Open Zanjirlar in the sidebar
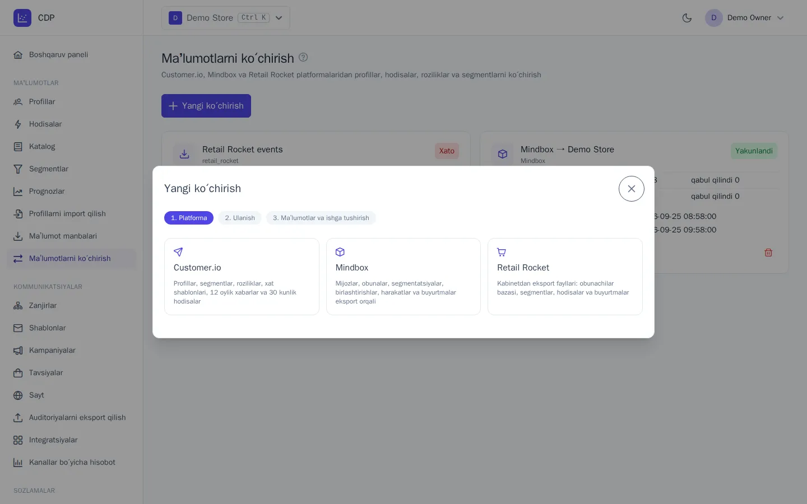 point(72,306)
